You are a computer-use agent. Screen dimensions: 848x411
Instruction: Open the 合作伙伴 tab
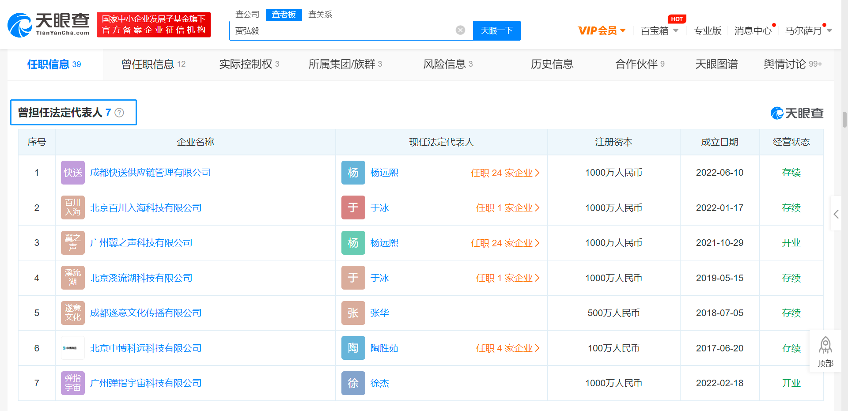point(640,64)
